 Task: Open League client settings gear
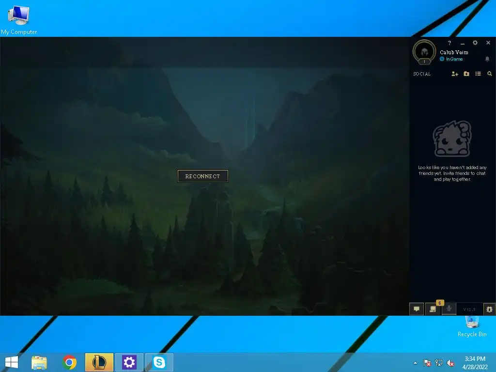475,43
